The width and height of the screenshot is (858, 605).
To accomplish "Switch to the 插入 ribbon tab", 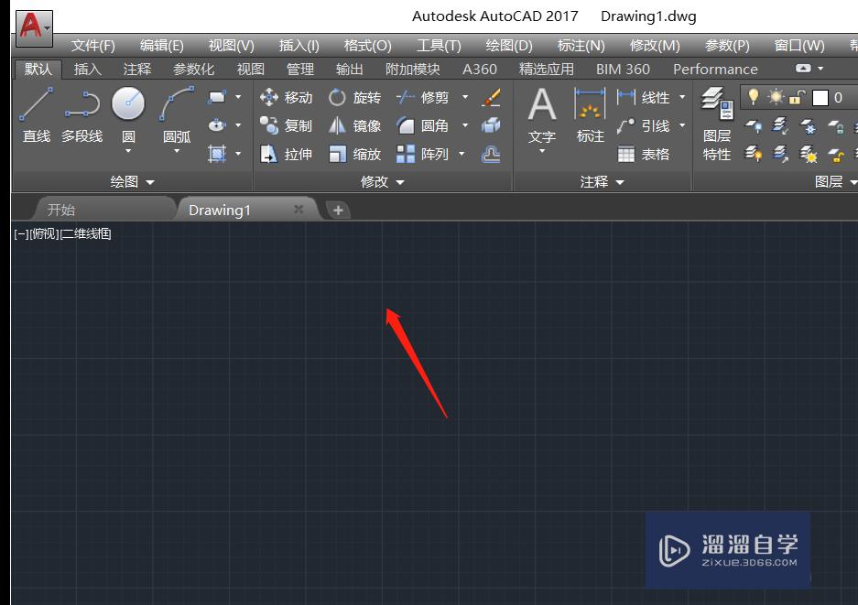I will point(87,68).
